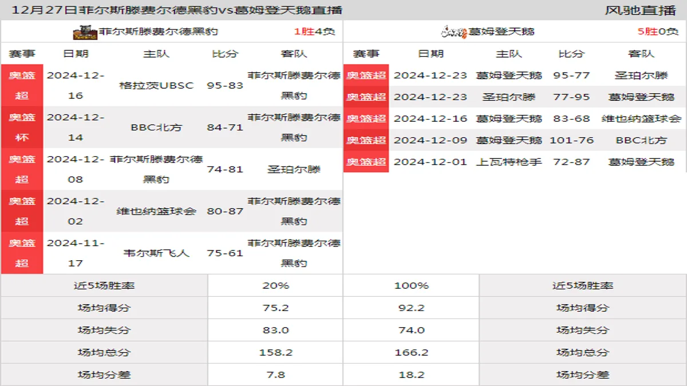Select total points value 166.2
687x386 pixels.
click(x=411, y=352)
